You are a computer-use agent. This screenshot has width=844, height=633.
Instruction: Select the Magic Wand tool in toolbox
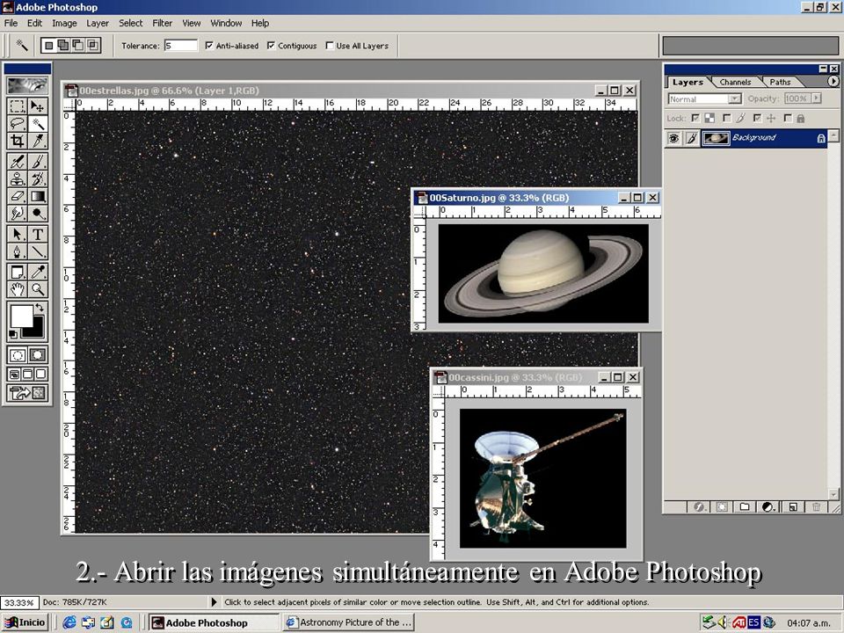[x=37, y=124]
